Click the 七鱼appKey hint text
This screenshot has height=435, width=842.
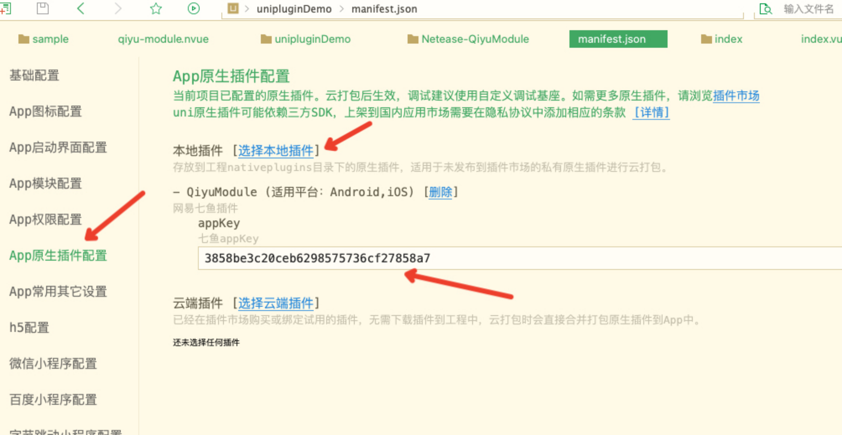click(228, 238)
